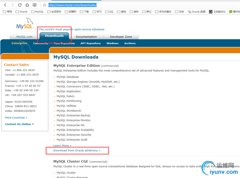Open the 下载 bookmarks folder
Image resolution: width=240 pixels, height=178 pixels.
point(84,12)
